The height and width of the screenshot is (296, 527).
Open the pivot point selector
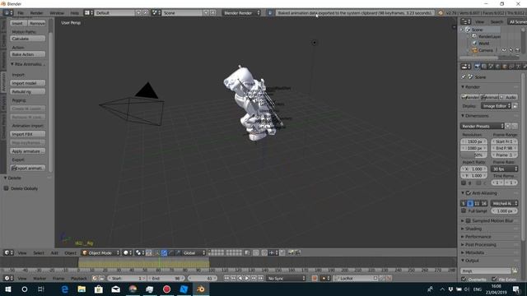(x=140, y=252)
